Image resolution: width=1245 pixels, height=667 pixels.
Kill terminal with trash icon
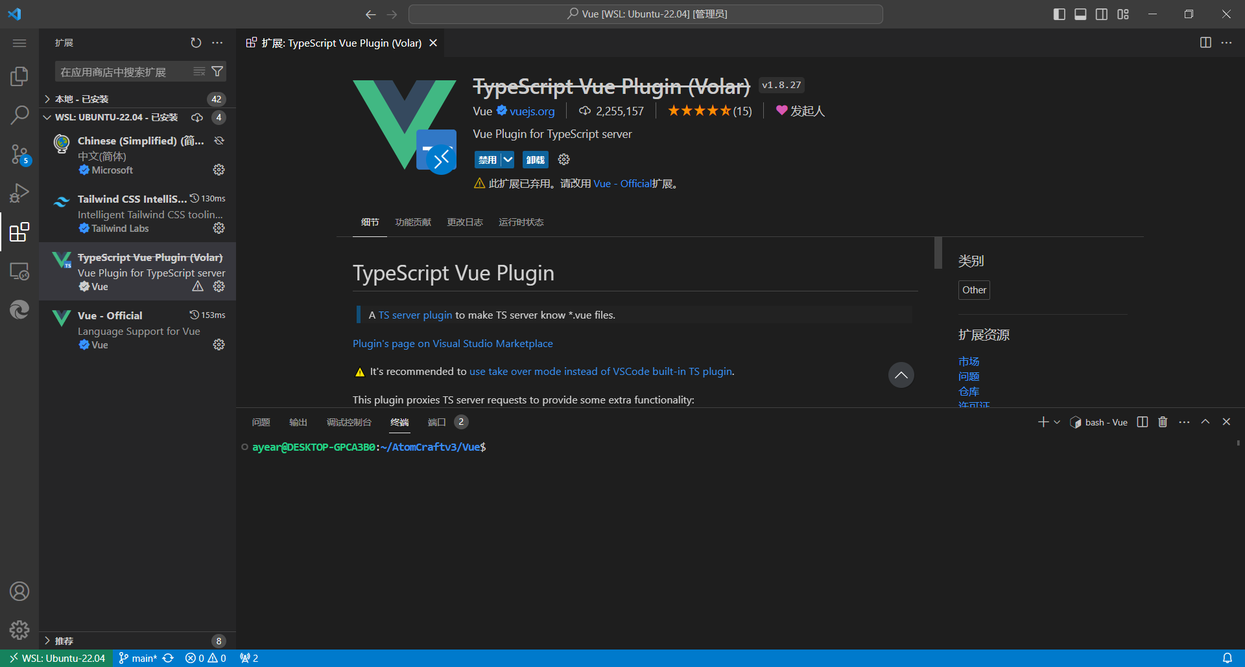1163,422
